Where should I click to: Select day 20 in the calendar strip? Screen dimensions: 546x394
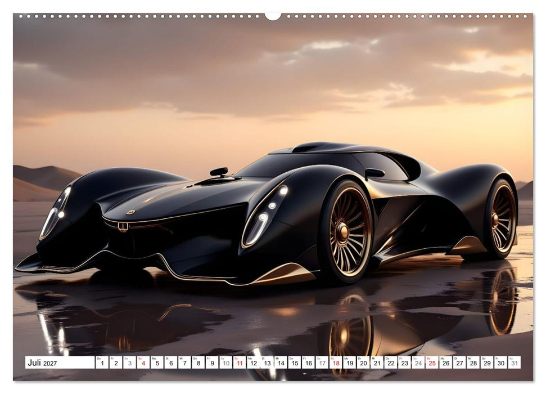click(x=364, y=362)
